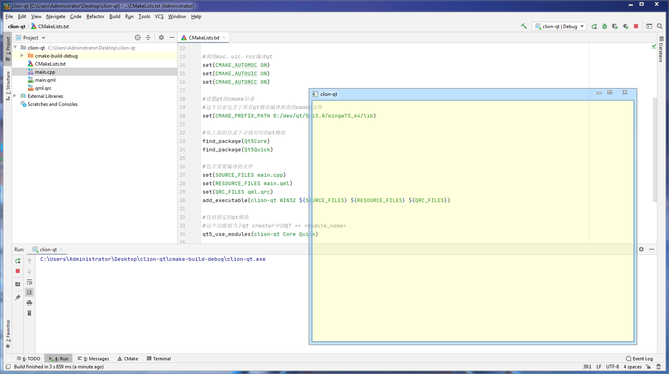Open the File menu
Screen dimensions: 669x374
(x=9, y=17)
